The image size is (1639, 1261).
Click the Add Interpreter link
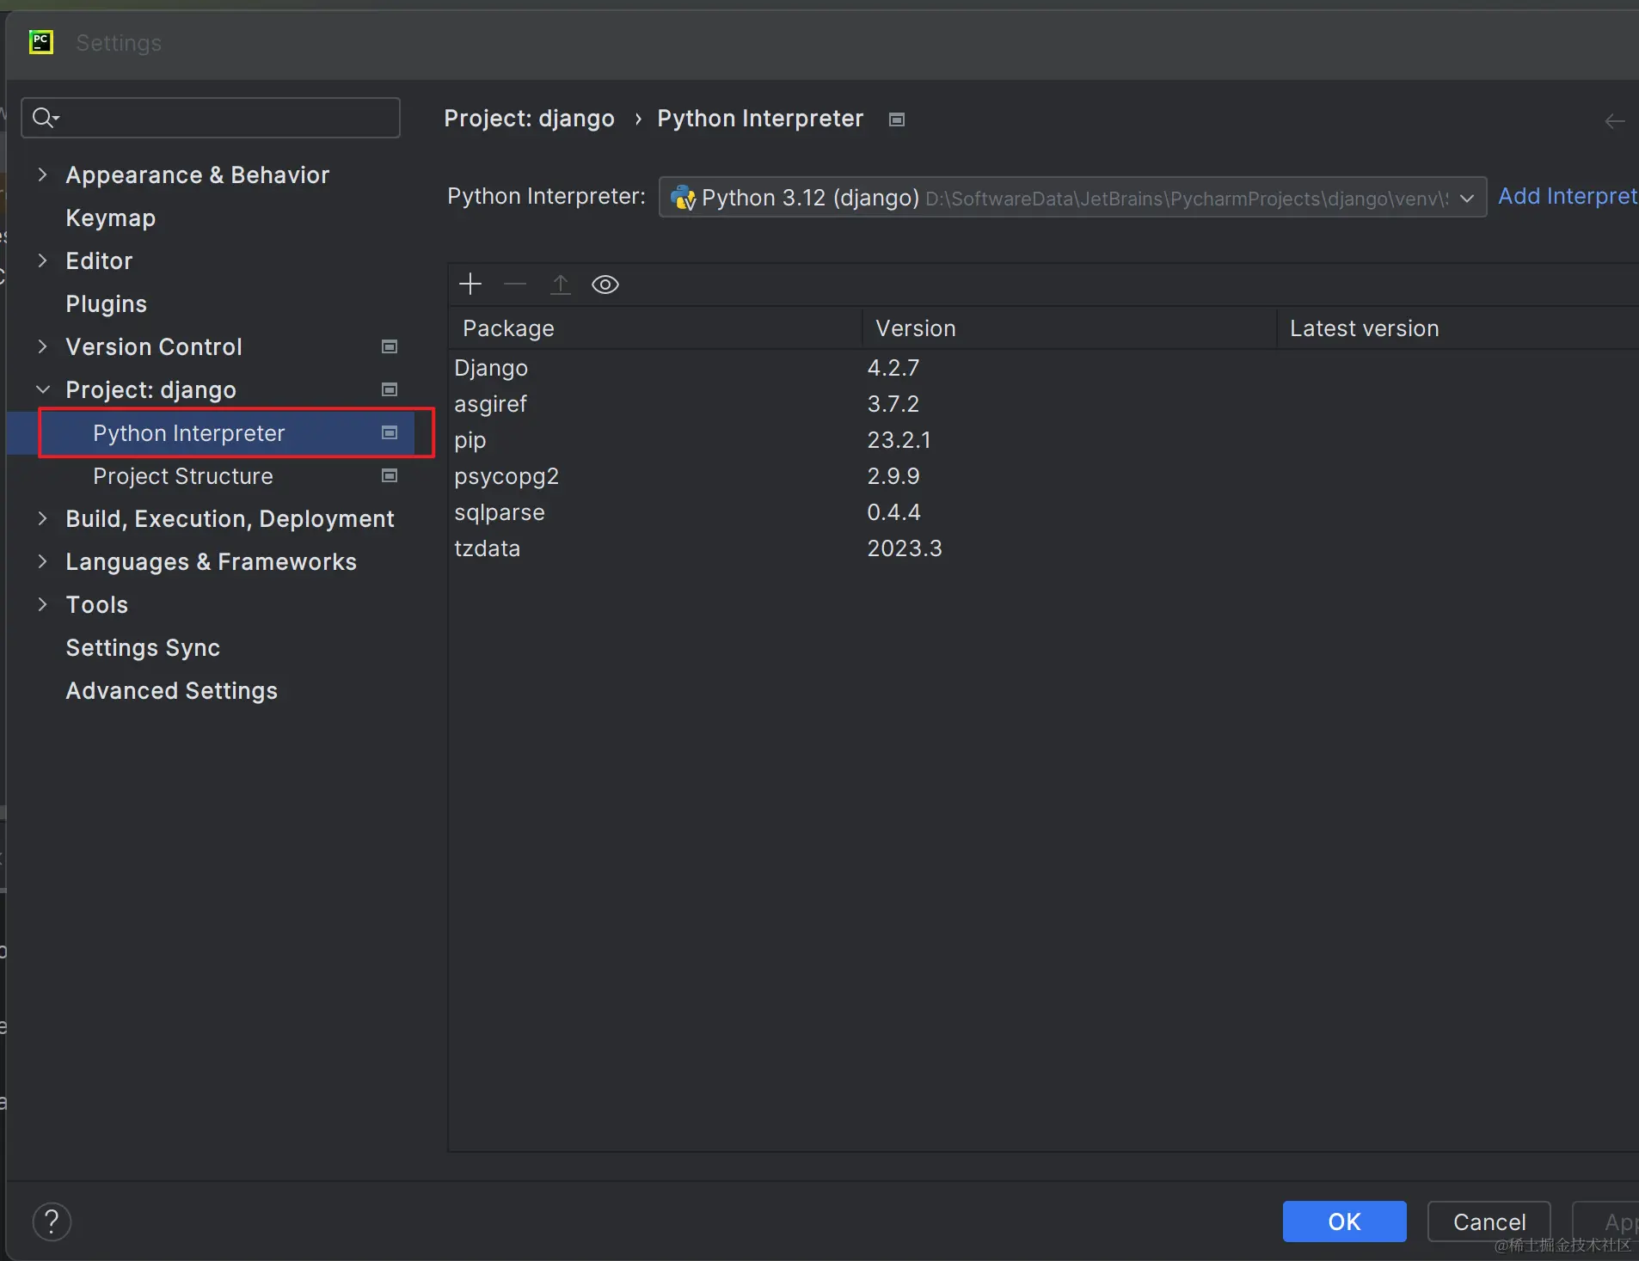pyautogui.click(x=1568, y=197)
